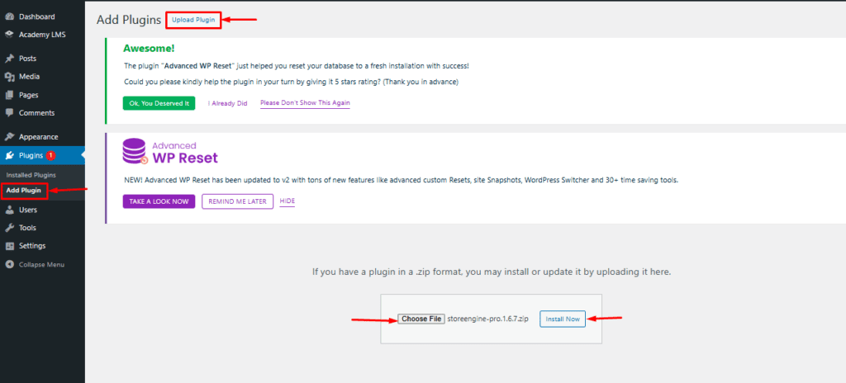846x383 pixels.
Task: Click the Collapse Menu arrow icon
Action: tap(9, 265)
